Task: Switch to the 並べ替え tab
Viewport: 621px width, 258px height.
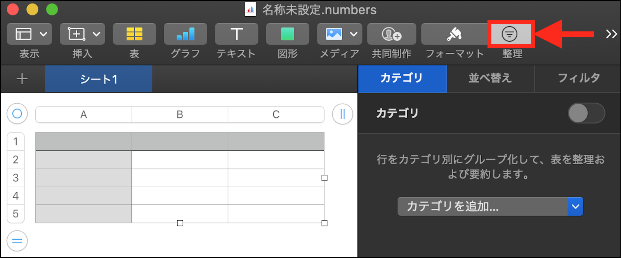Action: pyautogui.click(x=490, y=78)
